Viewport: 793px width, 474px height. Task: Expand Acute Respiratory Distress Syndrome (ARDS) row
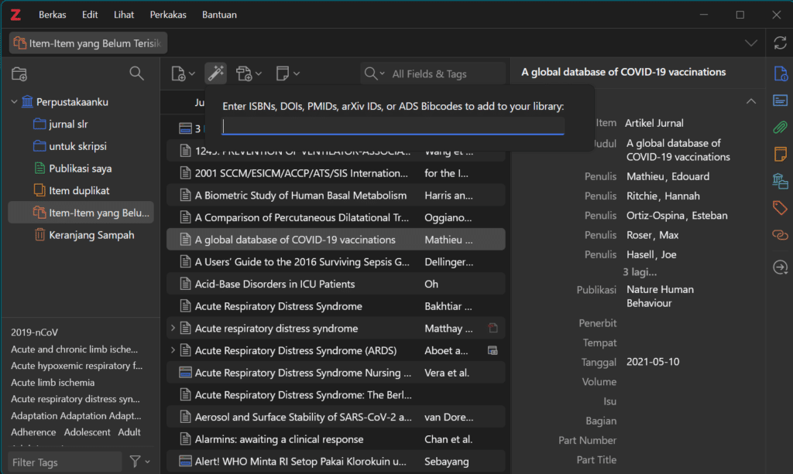(173, 350)
